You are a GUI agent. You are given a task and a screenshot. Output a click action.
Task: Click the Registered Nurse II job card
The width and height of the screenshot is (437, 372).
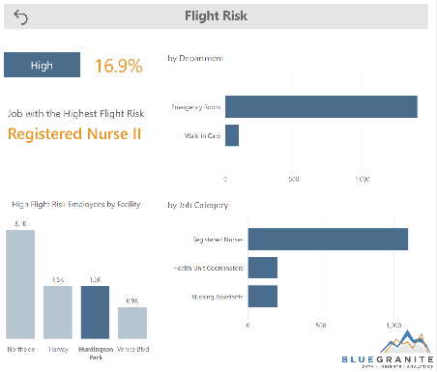click(74, 133)
